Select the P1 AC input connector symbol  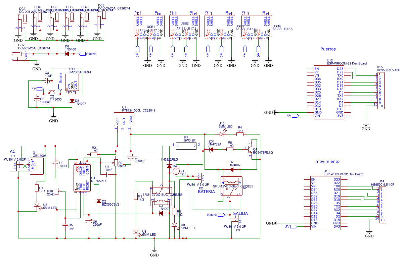[x=13, y=166]
